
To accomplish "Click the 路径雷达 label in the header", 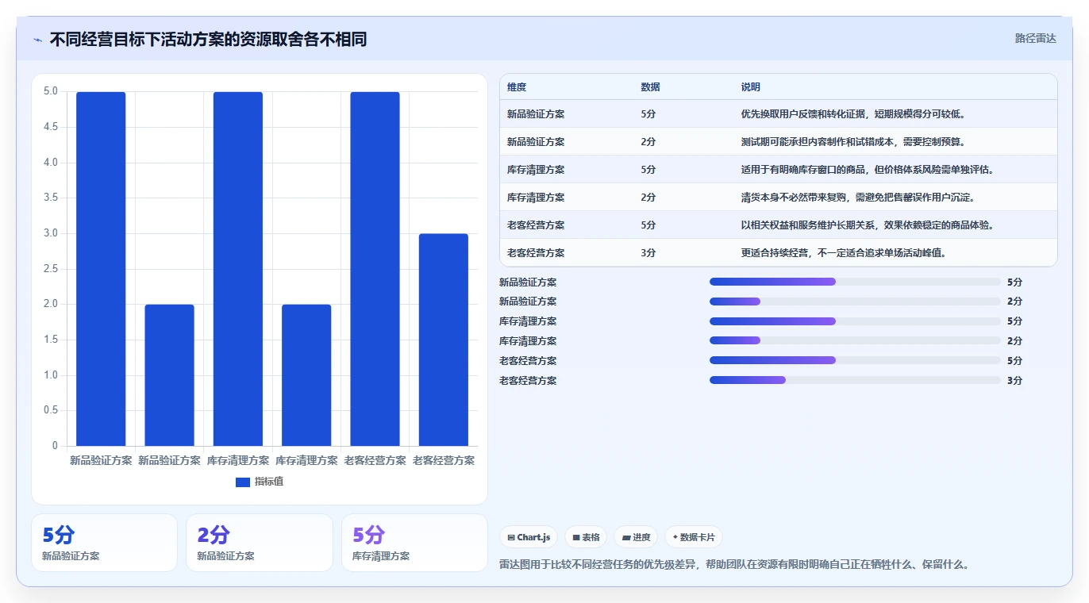I will pos(1036,38).
